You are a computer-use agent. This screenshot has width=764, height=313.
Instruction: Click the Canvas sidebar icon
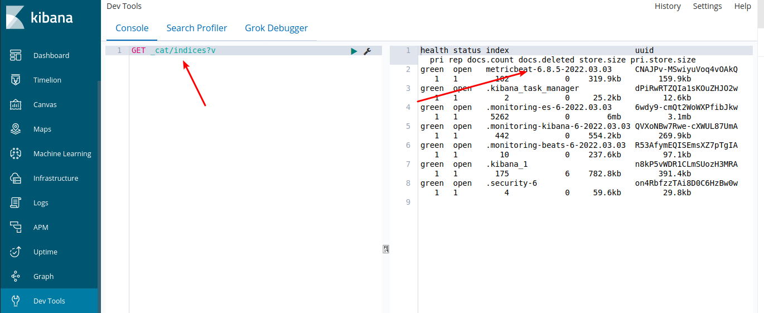16,104
